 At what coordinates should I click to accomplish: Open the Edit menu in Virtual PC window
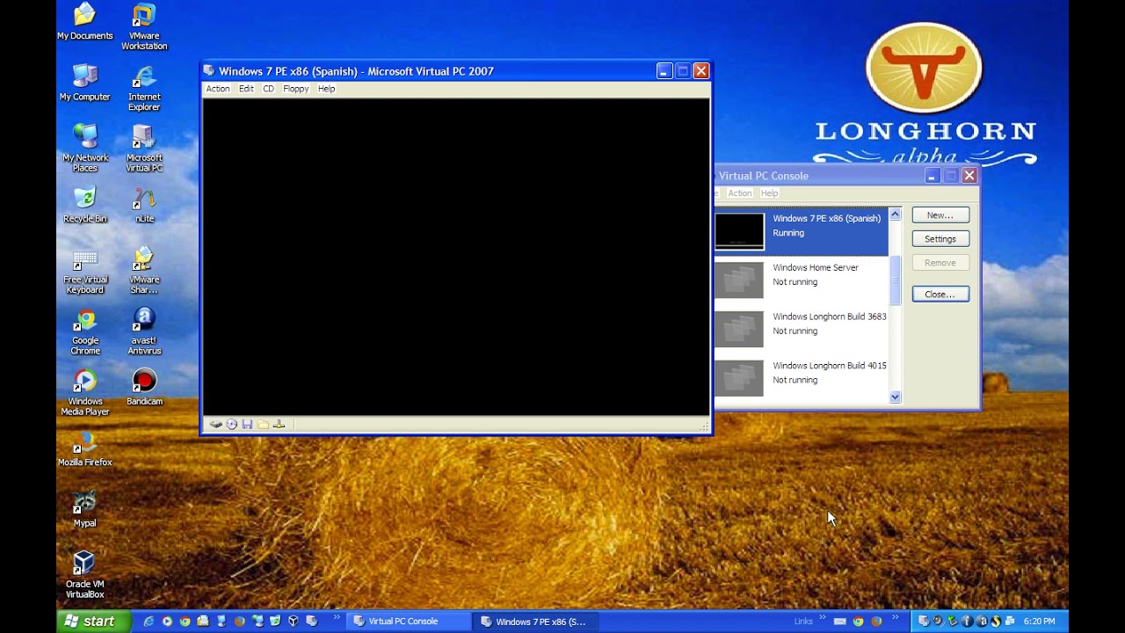(246, 89)
